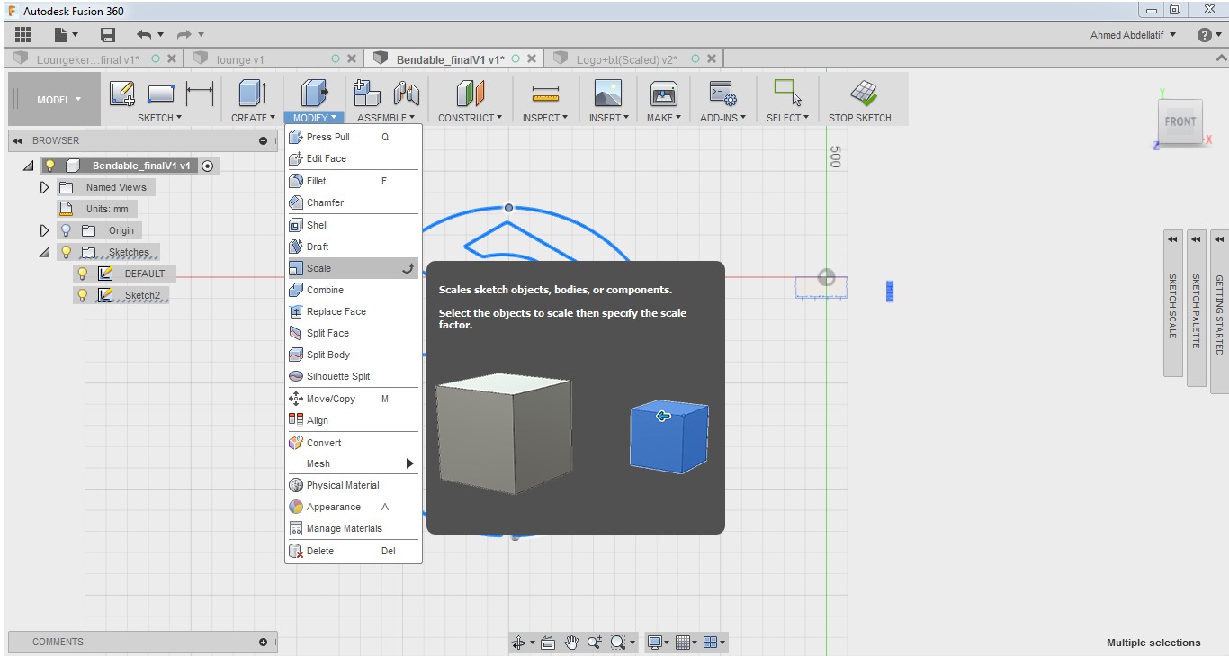Toggle visibility bulb of Bendable_finalV1 root
1229x656 pixels.
[x=49, y=166]
